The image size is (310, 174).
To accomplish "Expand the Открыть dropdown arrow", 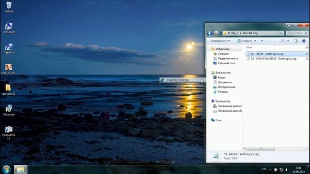I will click(x=255, y=41).
